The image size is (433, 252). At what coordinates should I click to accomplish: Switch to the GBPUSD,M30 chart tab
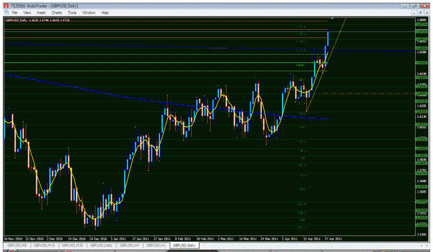coord(72,245)
